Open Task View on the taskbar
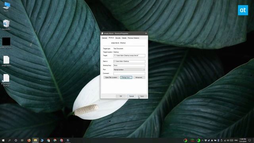The width and height of the screenshot is (254, 143). click(22, 140)
